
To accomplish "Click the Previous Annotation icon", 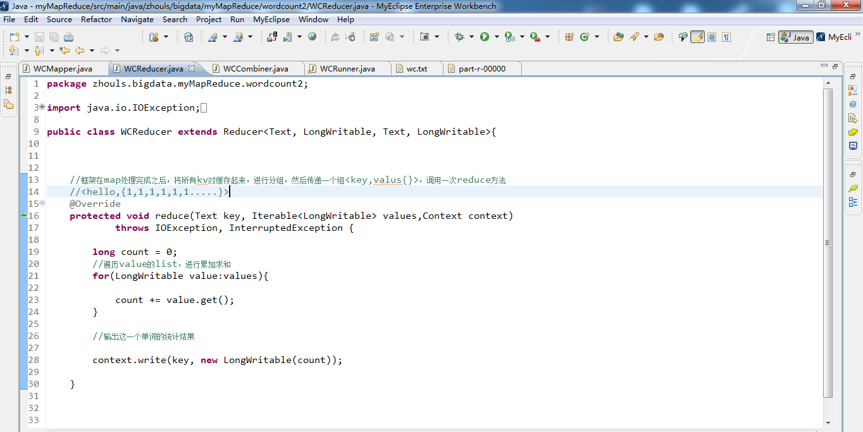I will (39, 51).
